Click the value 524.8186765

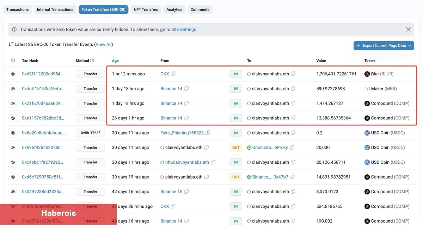(330, 206)
